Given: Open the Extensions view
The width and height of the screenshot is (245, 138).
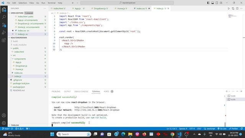Looking at the screenshot, I should point(4,40).
